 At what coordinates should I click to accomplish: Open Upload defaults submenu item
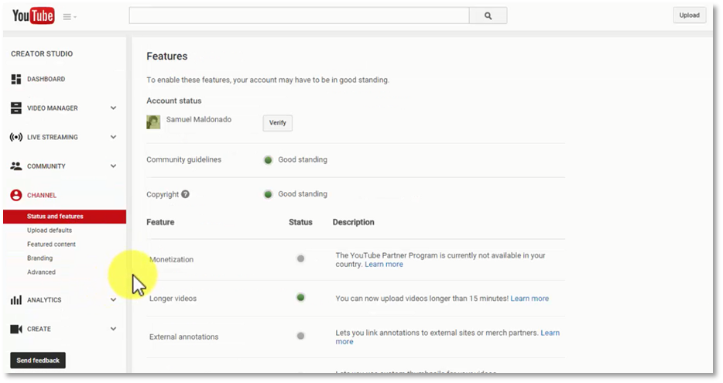(50, 231)
